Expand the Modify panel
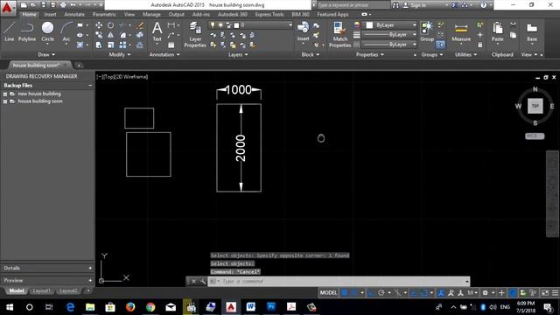 click(120, 54)
